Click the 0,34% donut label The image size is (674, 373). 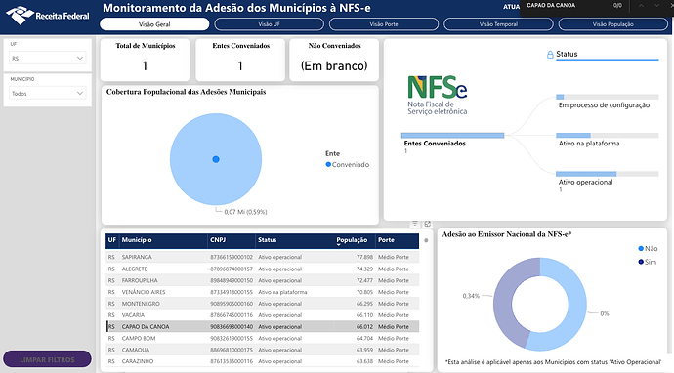click(471, 296)
